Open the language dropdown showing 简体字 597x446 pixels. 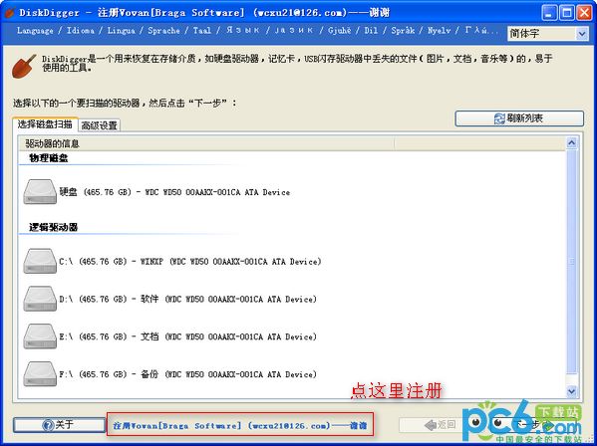coord(548,34)
